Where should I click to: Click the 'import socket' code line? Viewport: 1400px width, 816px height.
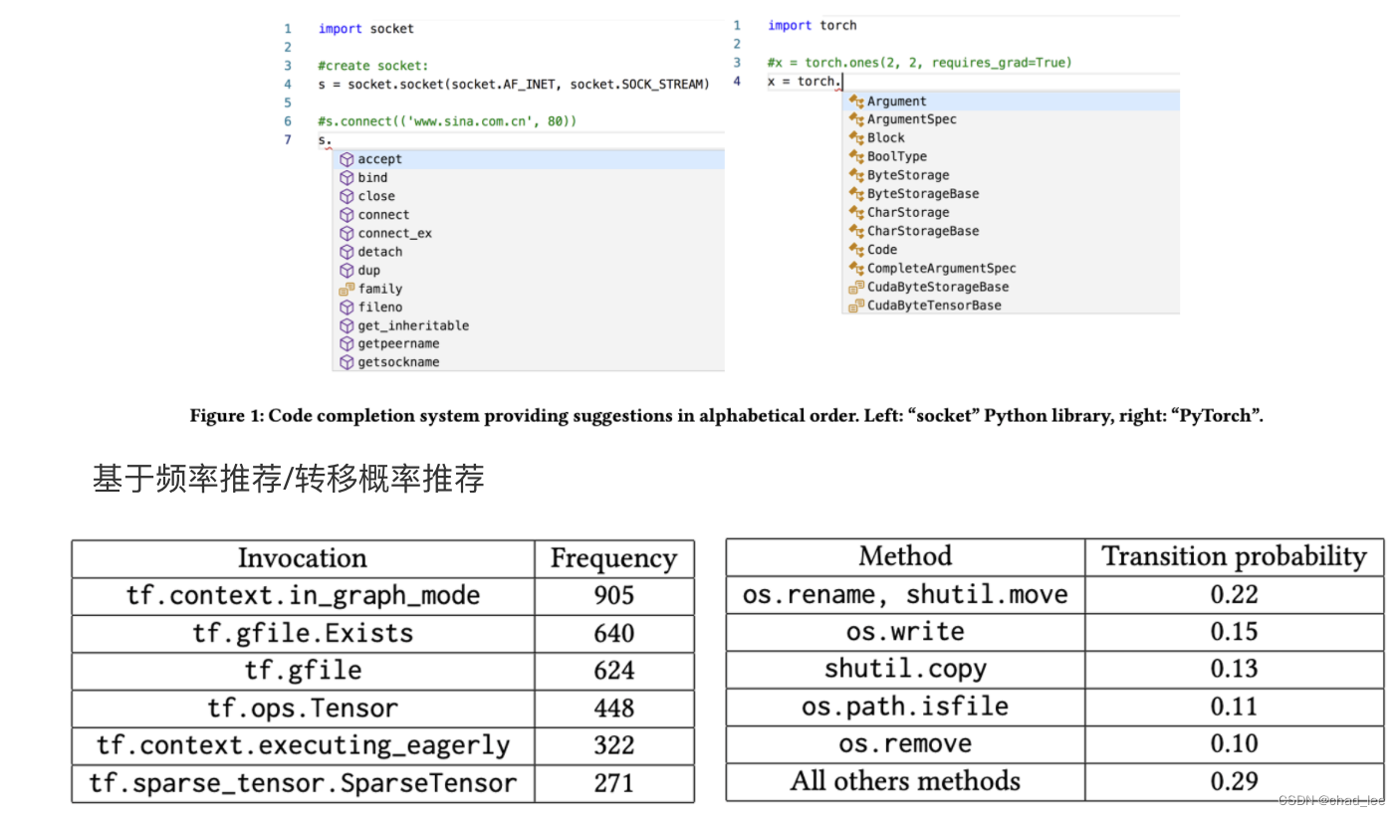[x=366, y=29]
